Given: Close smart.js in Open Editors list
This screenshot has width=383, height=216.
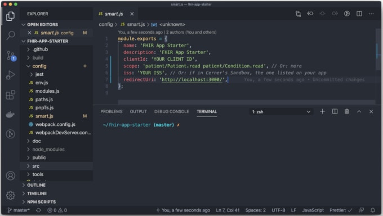Looking at the screenshot, I should pos(29,33).
